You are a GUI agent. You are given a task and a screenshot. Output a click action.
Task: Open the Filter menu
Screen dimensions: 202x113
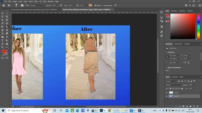[36, 1]
